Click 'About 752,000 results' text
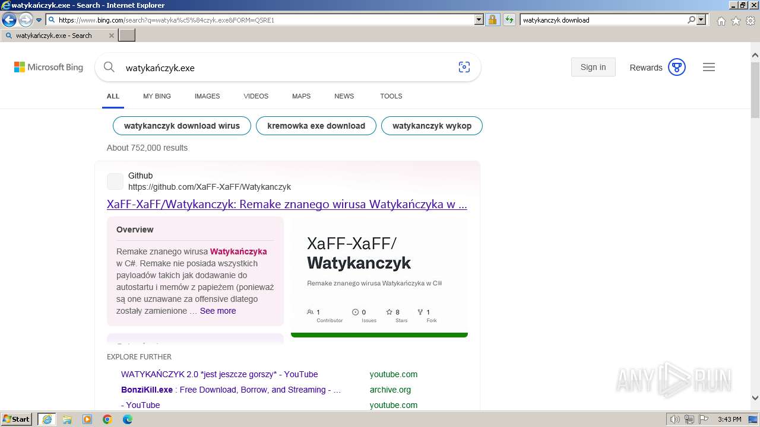 click(147, 148)
